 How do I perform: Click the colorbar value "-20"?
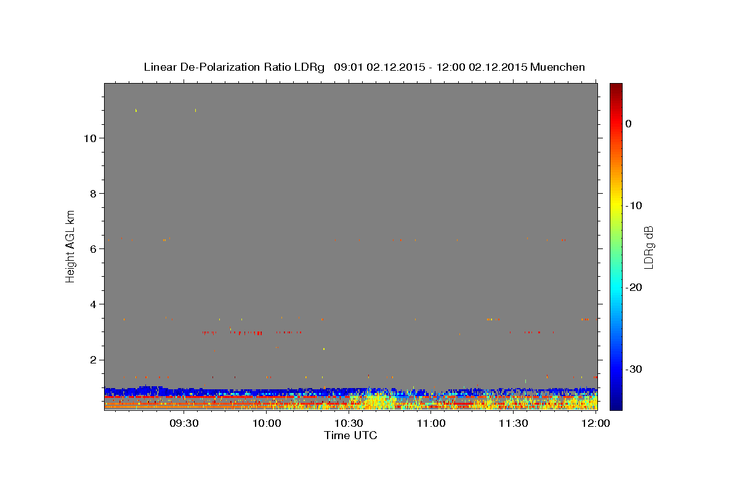tap(634, 287)
